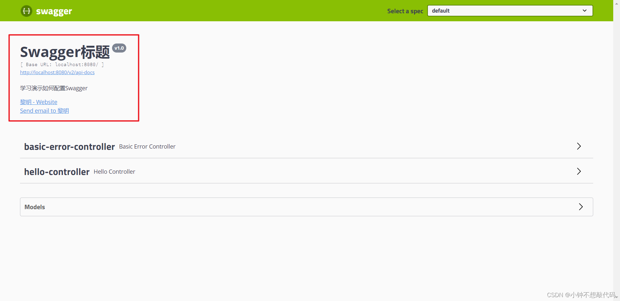Click the Swagger logo icon
Image resolution: width=620 pixels, height=301 pixels.
tap(26, 11)
